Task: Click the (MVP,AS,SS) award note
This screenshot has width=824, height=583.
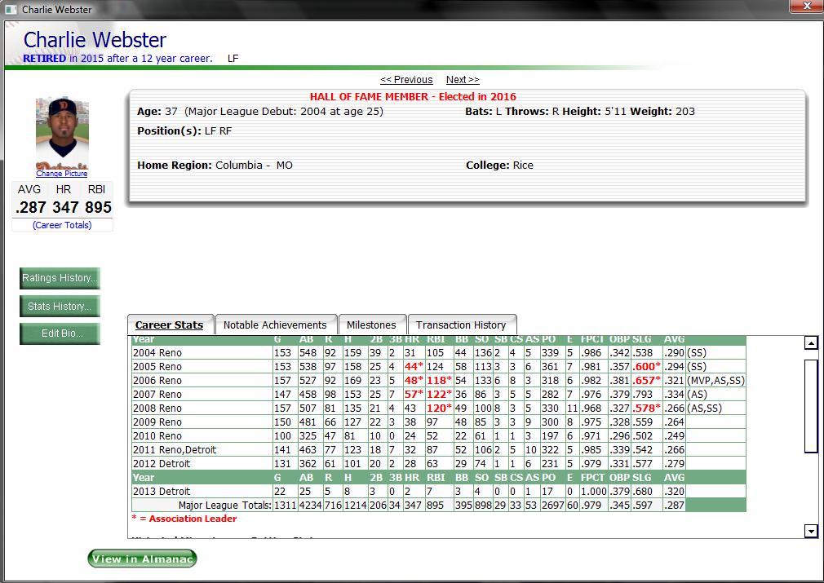Action: (715, 380)
